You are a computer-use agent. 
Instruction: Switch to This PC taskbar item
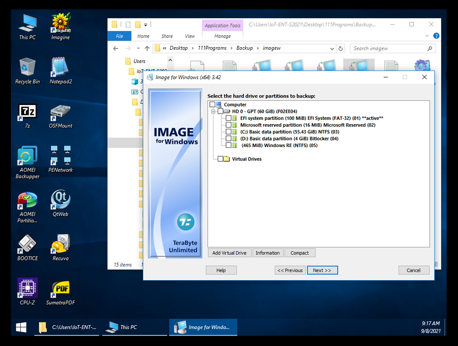pyautogui.click(x=135, y=327)
